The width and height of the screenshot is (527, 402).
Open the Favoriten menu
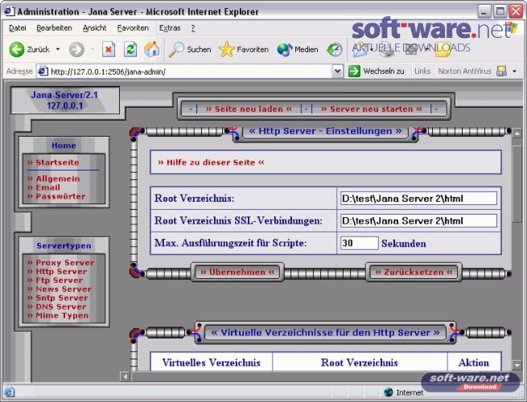[133, 28]
